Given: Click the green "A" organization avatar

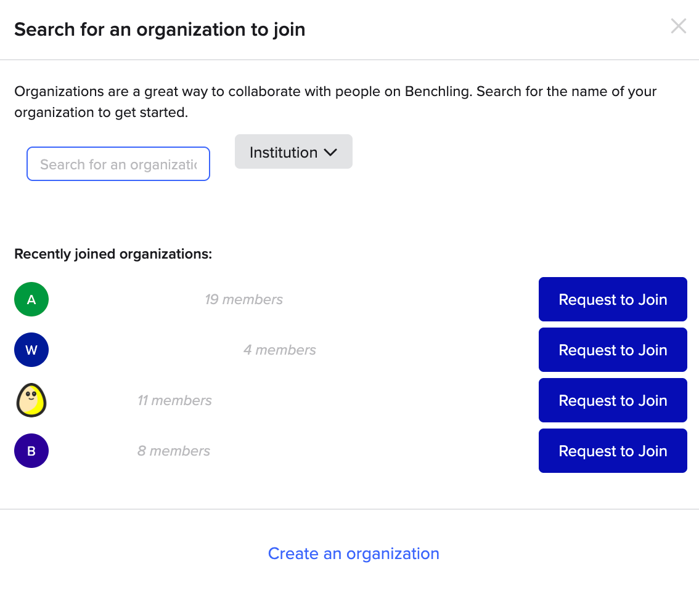Looking at the screenshot, I should coord(31,300).
